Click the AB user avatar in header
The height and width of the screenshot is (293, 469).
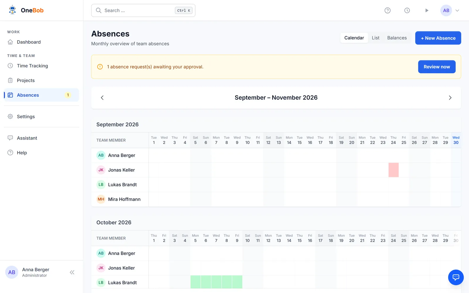(x=446, y=10)
